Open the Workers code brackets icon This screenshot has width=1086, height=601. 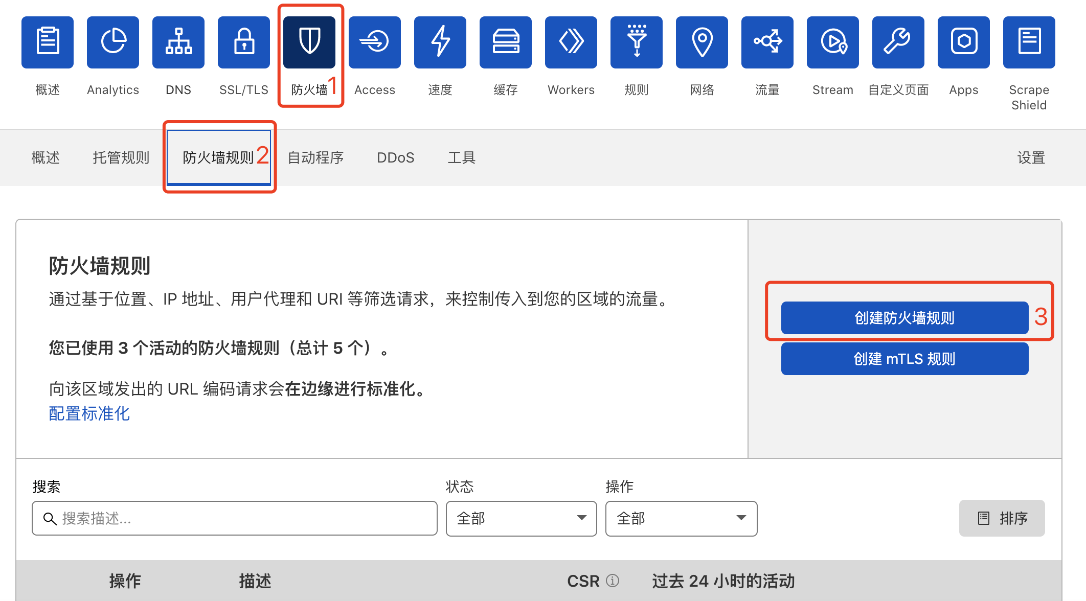pyautogui.click(x=571, y=42)
